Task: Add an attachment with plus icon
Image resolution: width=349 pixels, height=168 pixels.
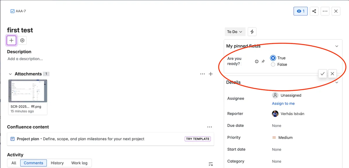Action: (211, 74)
